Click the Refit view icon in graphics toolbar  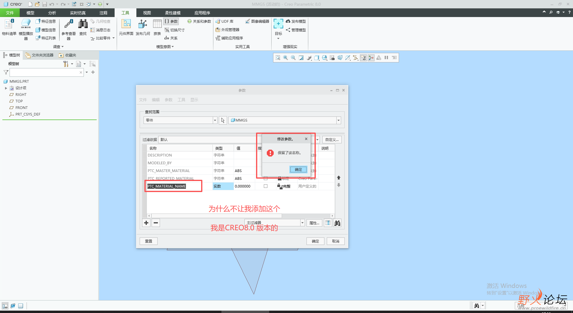point(278,58)
